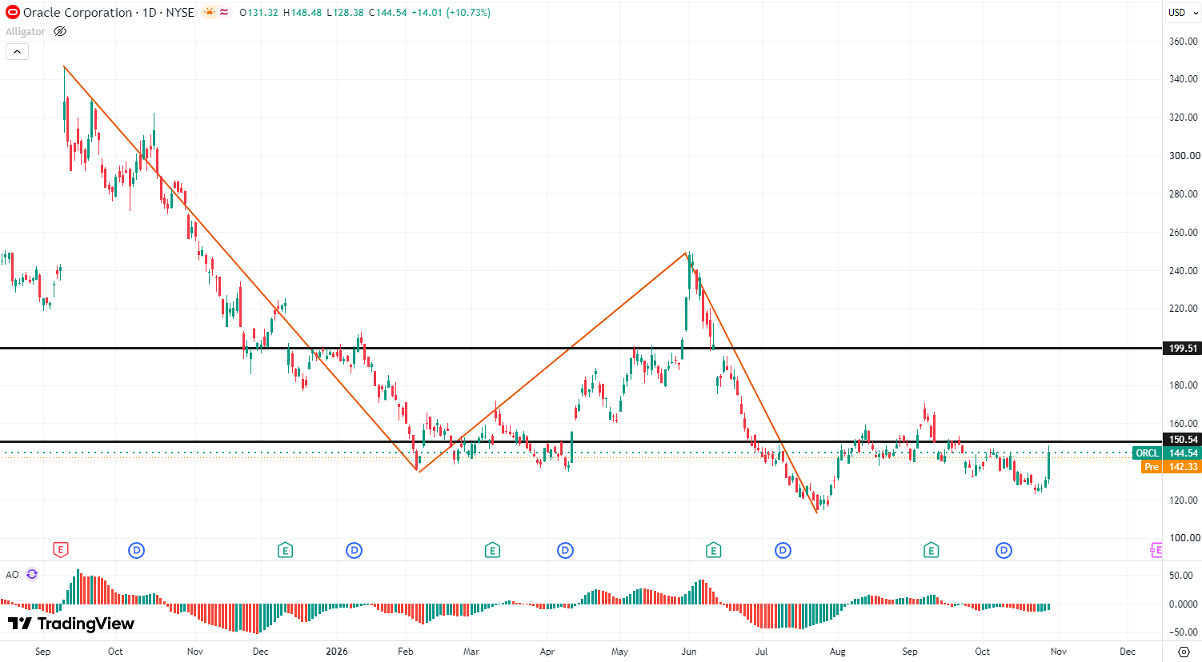Image resolution: width=1202 pixels, height=662 pixels.
Task: Click the 2026 year label on time axis
Action: click(x=337, y=652)
